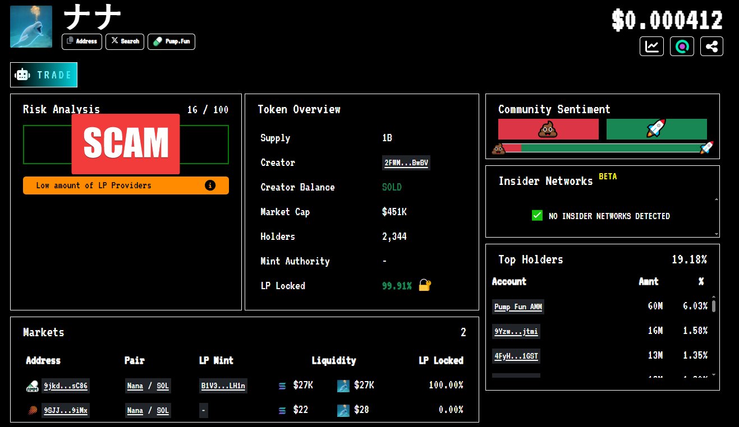Vote positive with the green rocket button
This screenshot has width=739, height=427.
[657, 129]
